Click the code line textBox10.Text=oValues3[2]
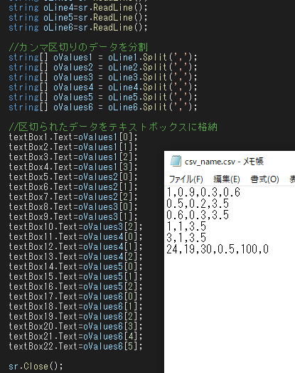The image size is (295, 373). 75,226
